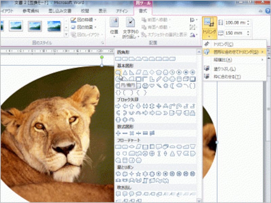Screen dimensions: 271x203
Task: Pick the Minus equation shape
Action: [x=125, y=133]
